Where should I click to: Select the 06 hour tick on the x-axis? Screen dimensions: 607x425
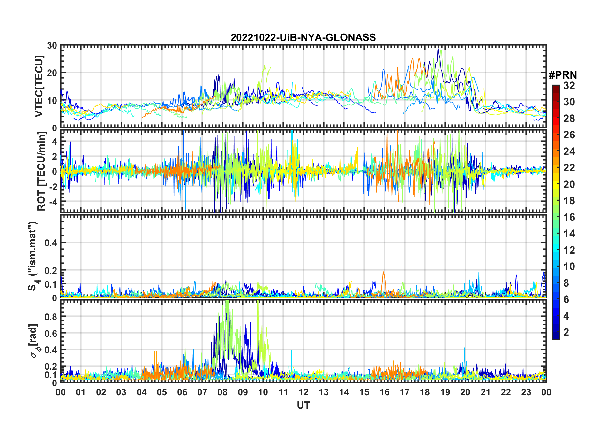pos(182,392)
